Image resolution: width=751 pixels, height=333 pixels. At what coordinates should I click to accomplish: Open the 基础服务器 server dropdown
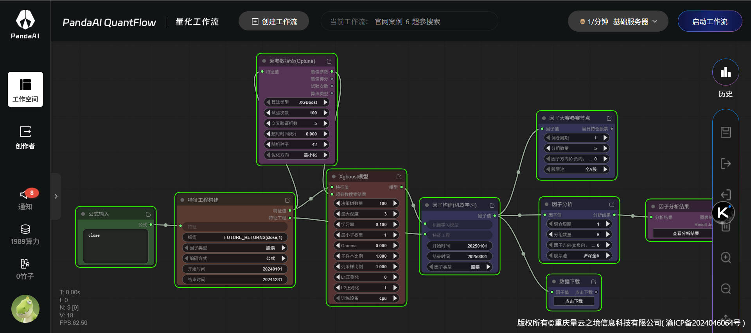[x=618, y=21]
